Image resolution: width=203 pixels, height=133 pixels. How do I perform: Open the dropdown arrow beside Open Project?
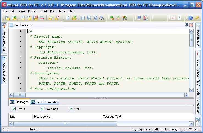pos(18,18)
